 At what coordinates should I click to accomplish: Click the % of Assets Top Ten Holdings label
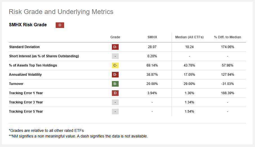pos(33,65)
